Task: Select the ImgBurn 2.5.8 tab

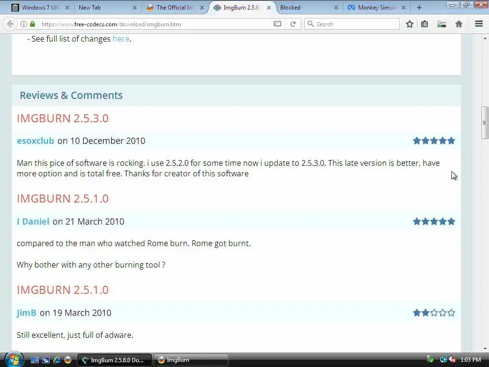Action: [x=242, y=8]
